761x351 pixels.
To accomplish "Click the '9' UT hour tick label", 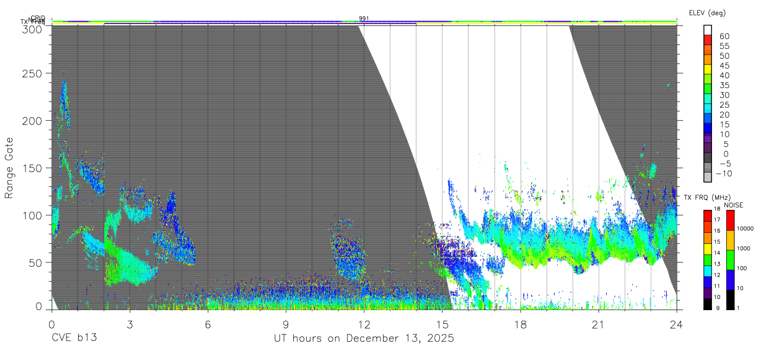I will pos(286,324).
